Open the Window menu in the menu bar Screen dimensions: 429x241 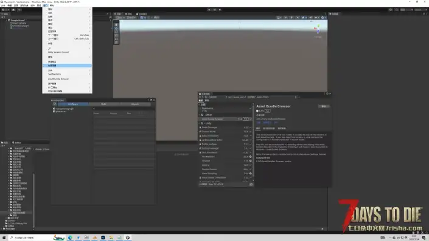45,5
